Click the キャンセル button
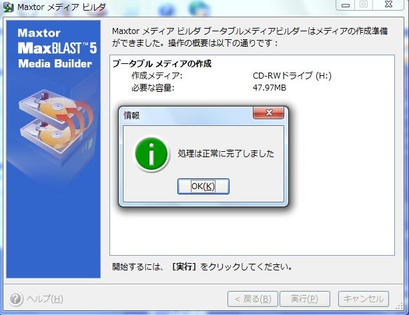 tap(364, 299)
